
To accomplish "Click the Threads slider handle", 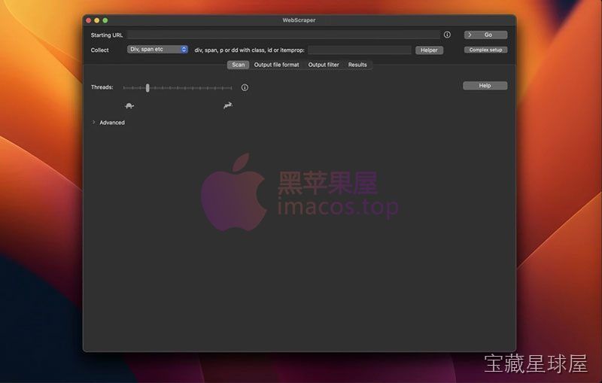I will click(147, 88).
